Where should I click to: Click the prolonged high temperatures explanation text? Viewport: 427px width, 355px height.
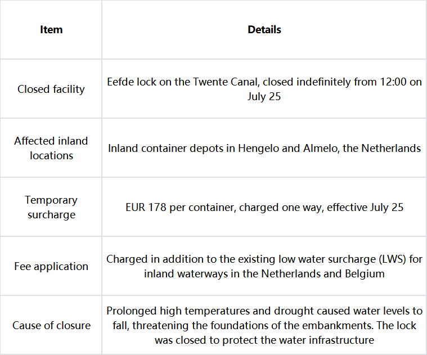pyautogui.click(x=264, y=325)
